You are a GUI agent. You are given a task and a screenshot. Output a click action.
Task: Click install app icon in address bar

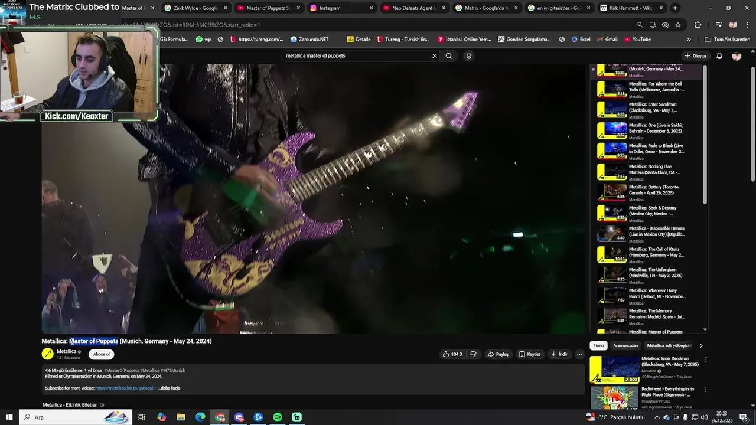tap(653, 25)
